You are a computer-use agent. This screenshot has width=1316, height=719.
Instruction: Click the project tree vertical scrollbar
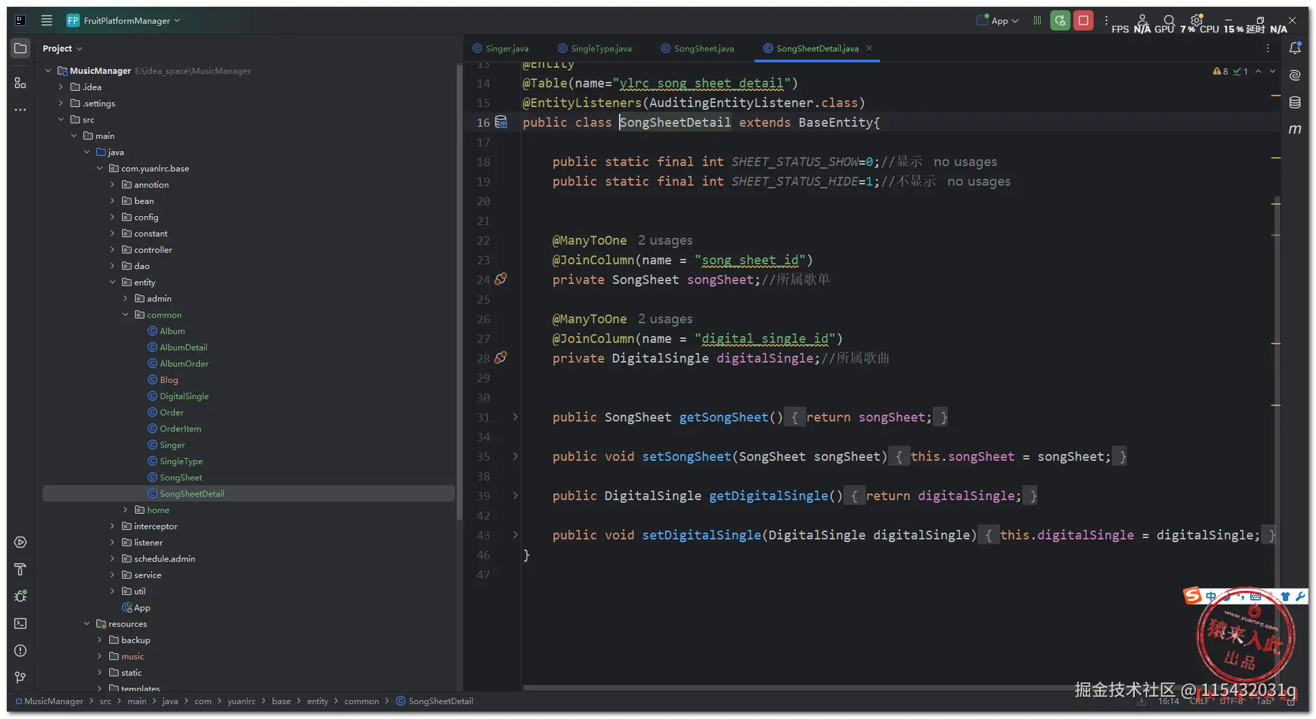[x=460, y=291]
